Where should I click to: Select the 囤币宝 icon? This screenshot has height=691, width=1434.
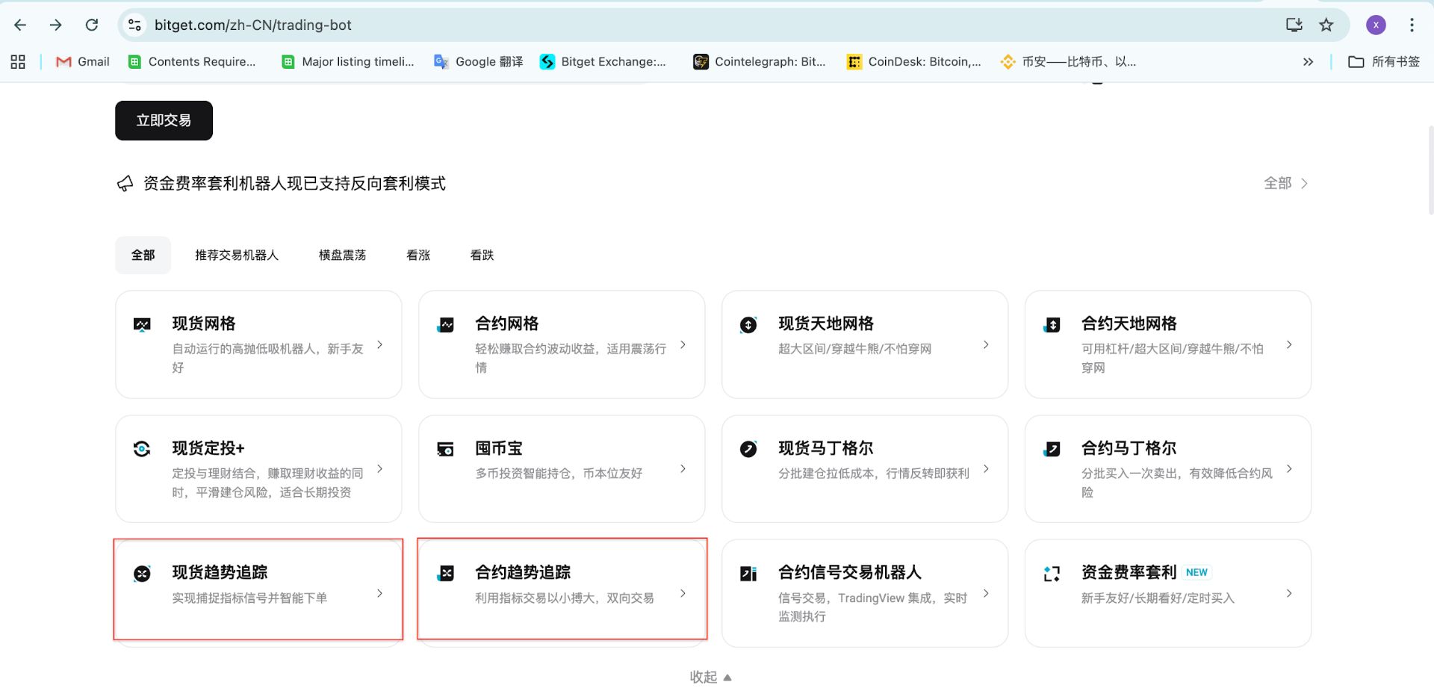pos(445,449)
